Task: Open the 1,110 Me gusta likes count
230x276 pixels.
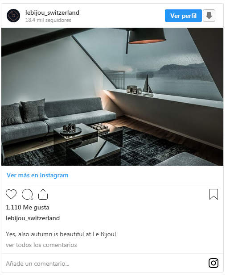Action: (28, 207)
